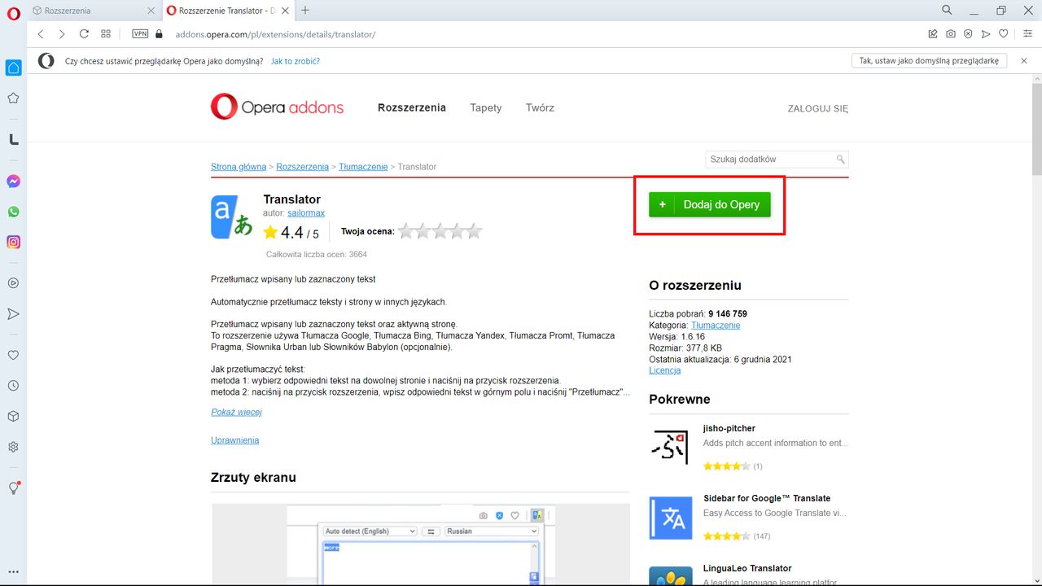The image size is (1042, 586).
Task: Open Facebook Messenger in the sidebar
Action: [x=13, y=181]
